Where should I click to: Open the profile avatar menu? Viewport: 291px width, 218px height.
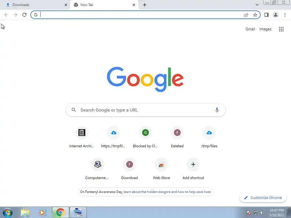(276, 15)
